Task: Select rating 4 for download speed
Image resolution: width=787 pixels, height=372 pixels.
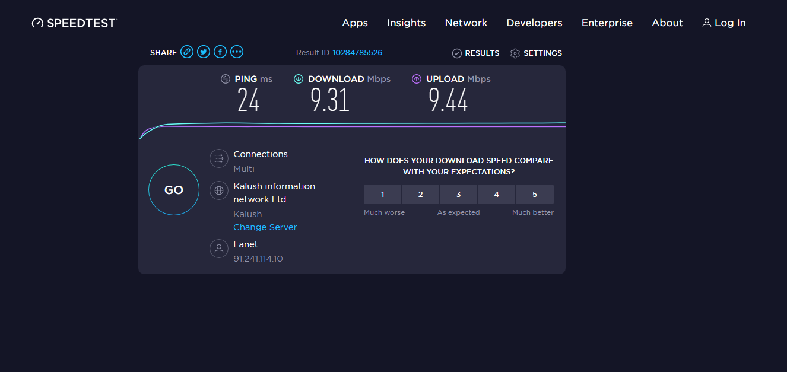Action: coord(496,194)
